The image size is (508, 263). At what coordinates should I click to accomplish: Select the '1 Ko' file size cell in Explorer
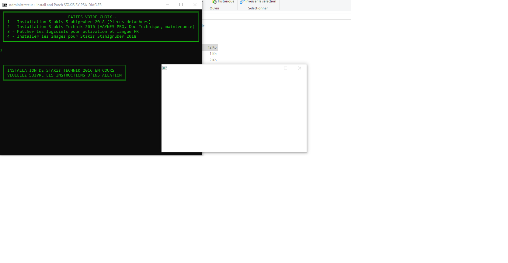213,54
